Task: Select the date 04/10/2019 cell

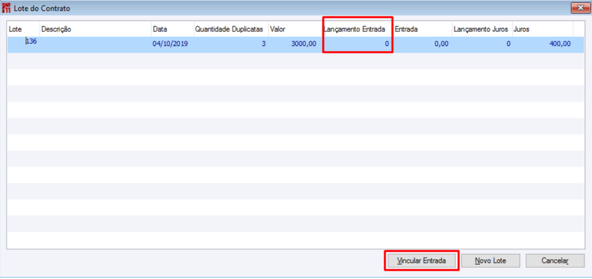Action: click(172, 44)
